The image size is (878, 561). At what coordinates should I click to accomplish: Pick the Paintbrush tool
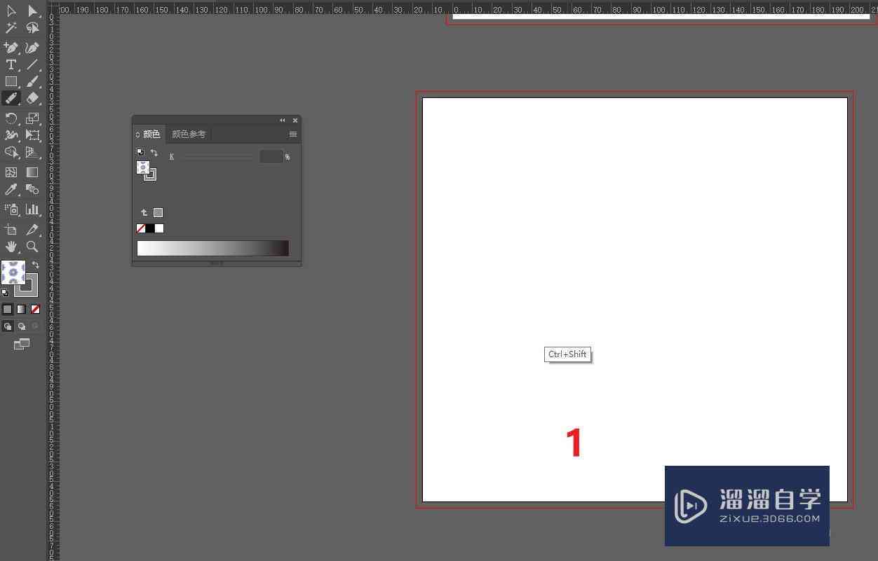tap(32, 81)
